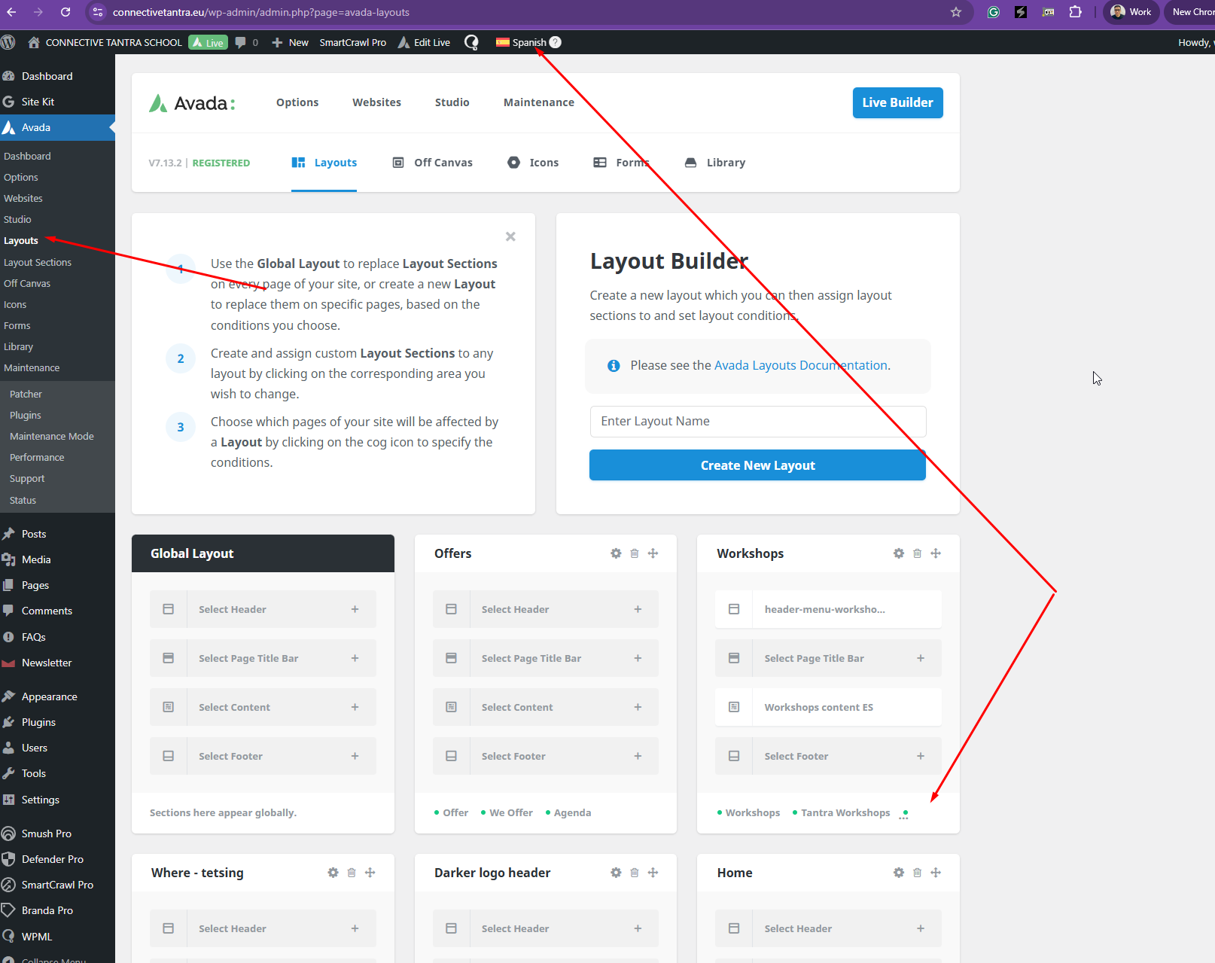
Task: Open the Library tab in Avada header
Action: click(x=715, y=163)
